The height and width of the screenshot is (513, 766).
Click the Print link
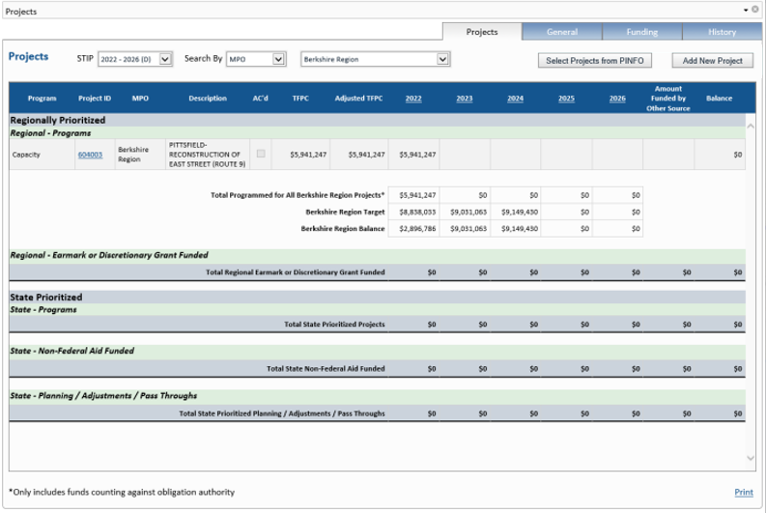click(743, 492)
